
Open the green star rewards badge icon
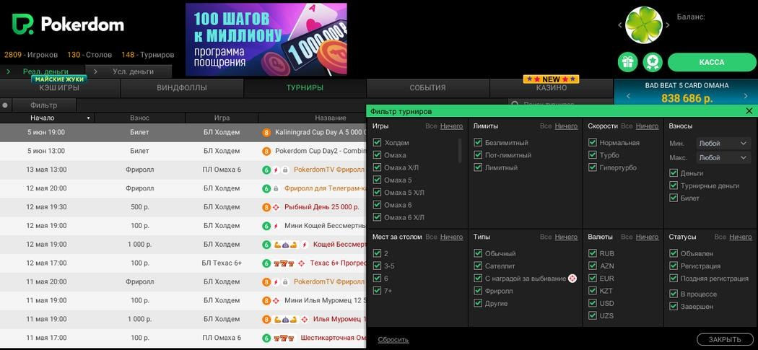653,62
